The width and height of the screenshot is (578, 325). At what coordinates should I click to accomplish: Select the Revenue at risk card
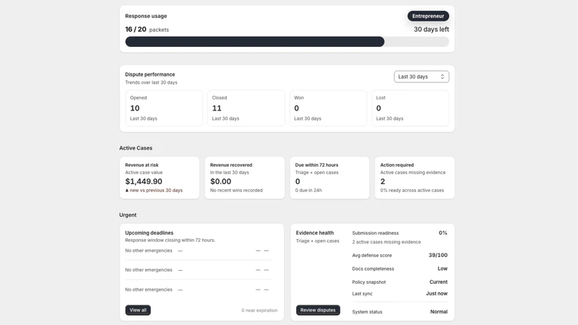tap(159, 178)
